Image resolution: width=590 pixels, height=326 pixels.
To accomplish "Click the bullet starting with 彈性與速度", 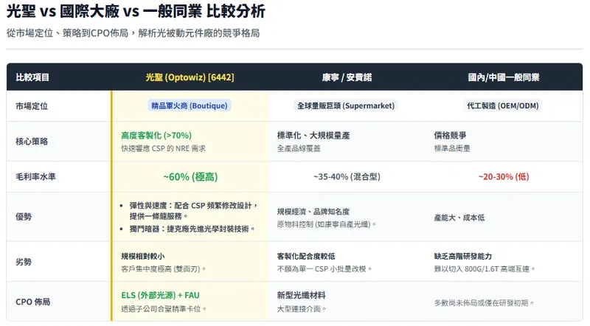I will coord(193,211).
